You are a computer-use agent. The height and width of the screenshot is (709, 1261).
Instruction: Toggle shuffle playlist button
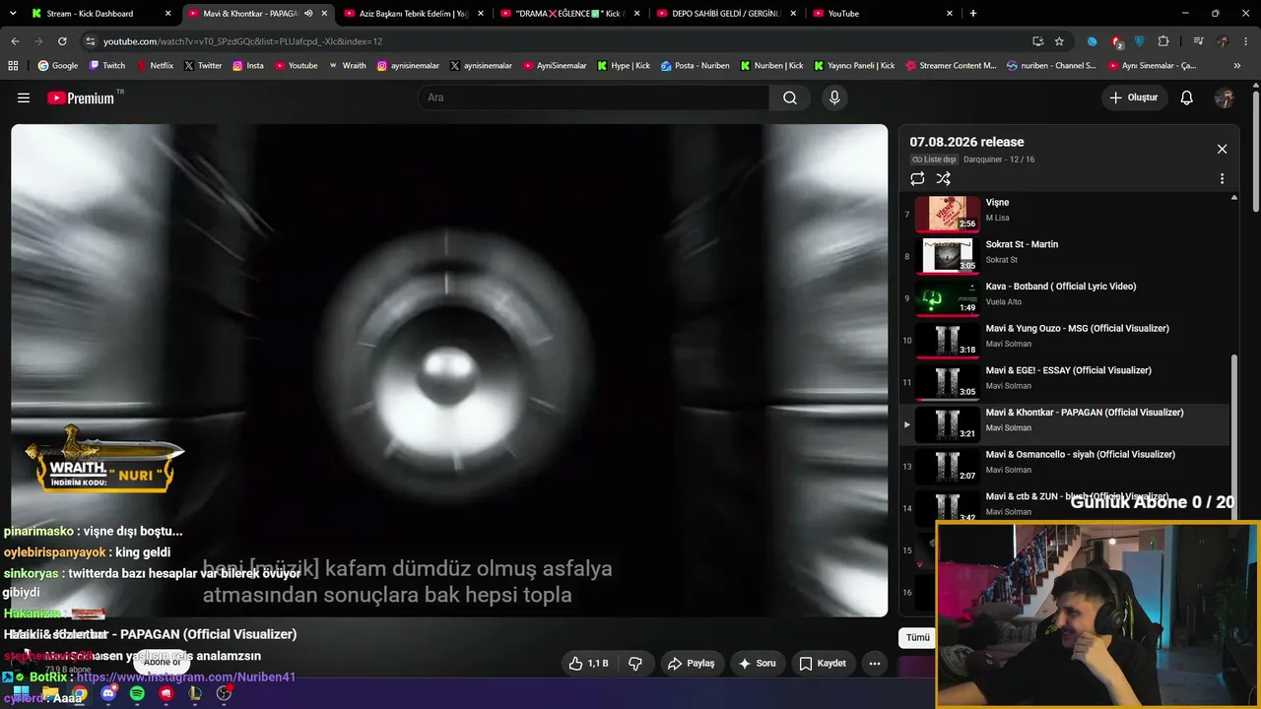944,178
